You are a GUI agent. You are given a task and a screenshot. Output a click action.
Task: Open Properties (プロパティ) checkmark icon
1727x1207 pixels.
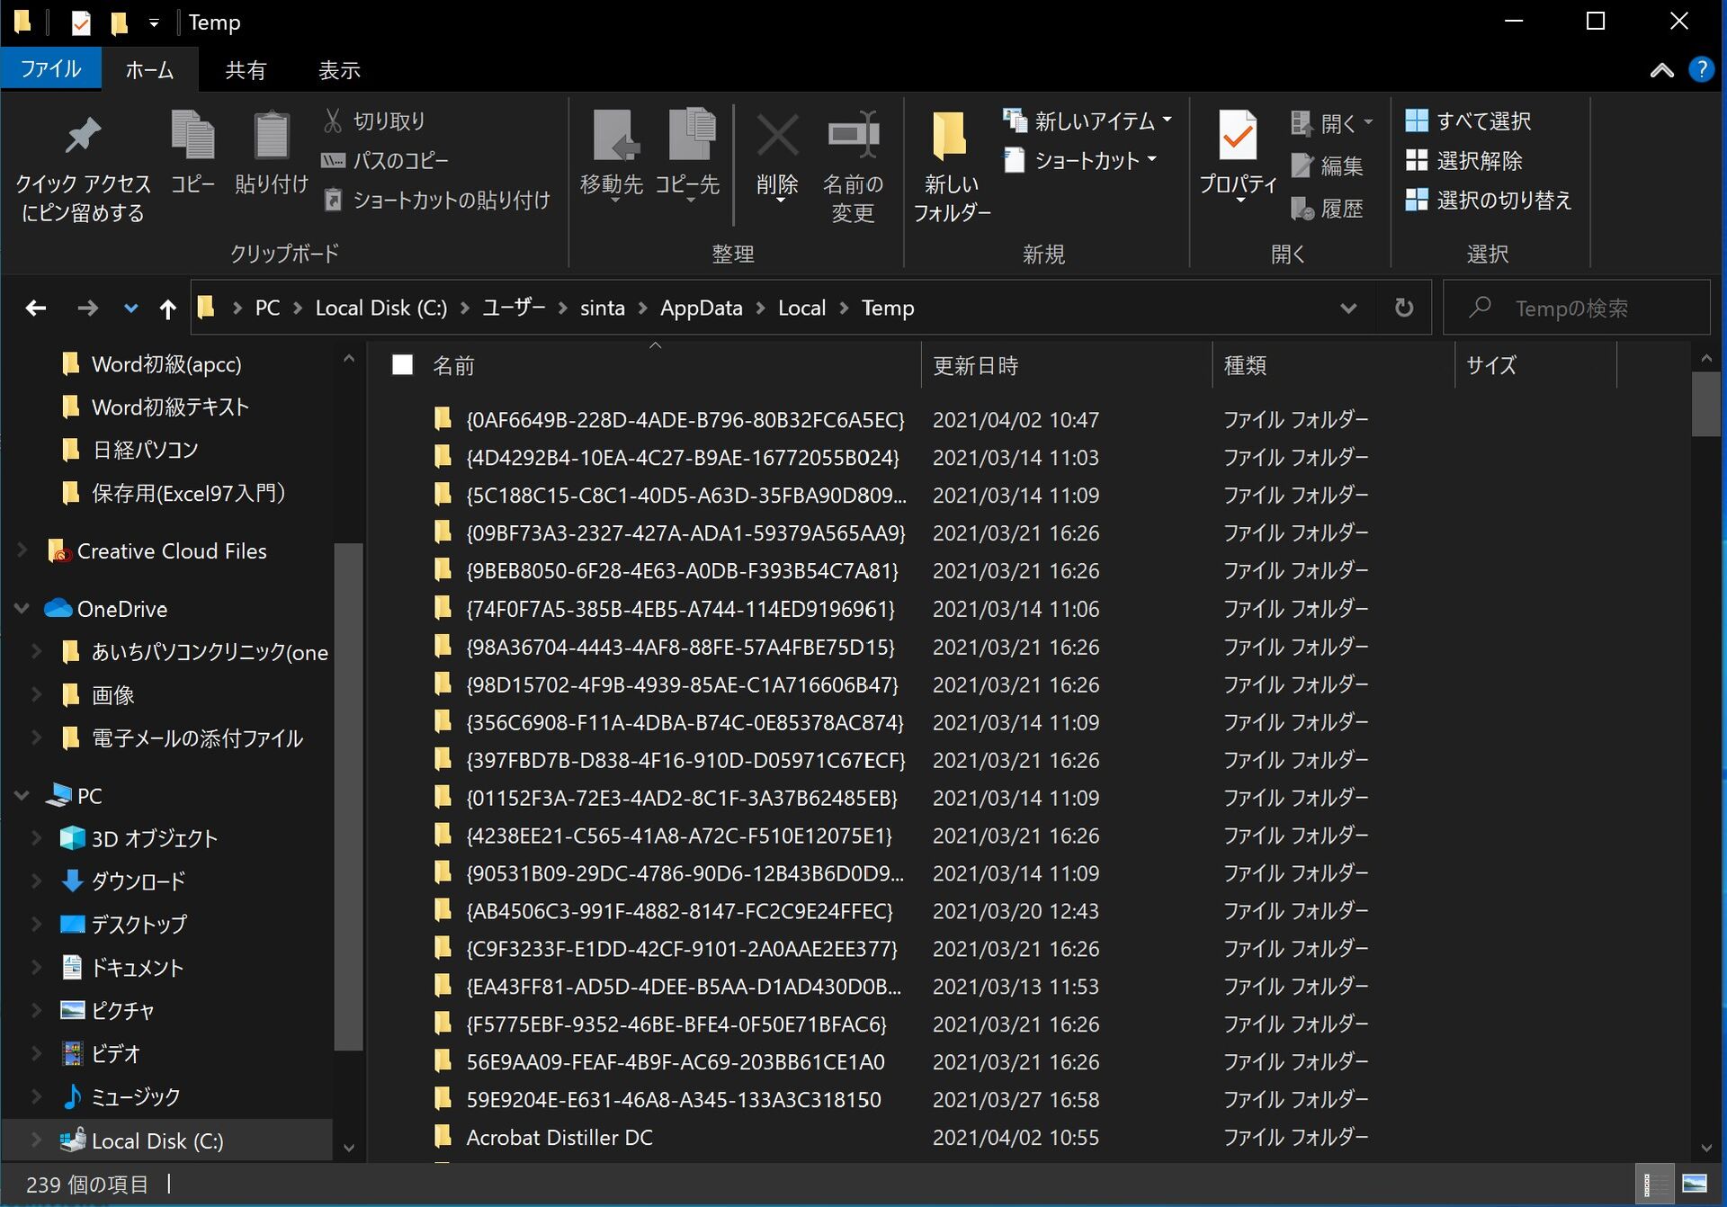[1238, 137]
